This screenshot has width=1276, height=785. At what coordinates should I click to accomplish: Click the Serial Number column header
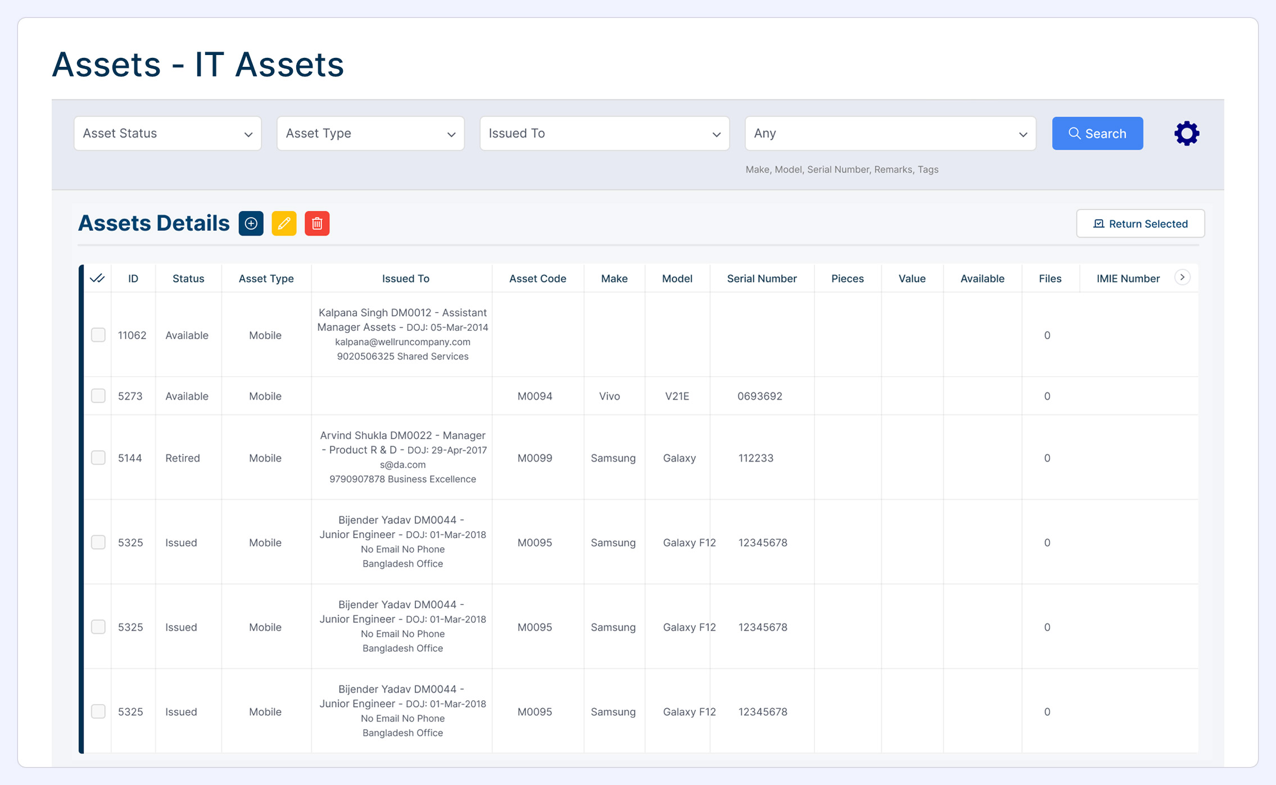(x=762, y=279)
